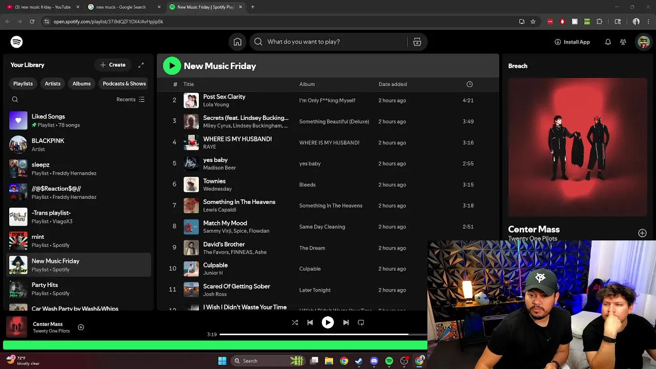The image size is (656, 369).
Task: Switch to the Google Search browser tab
Action: 123,7
